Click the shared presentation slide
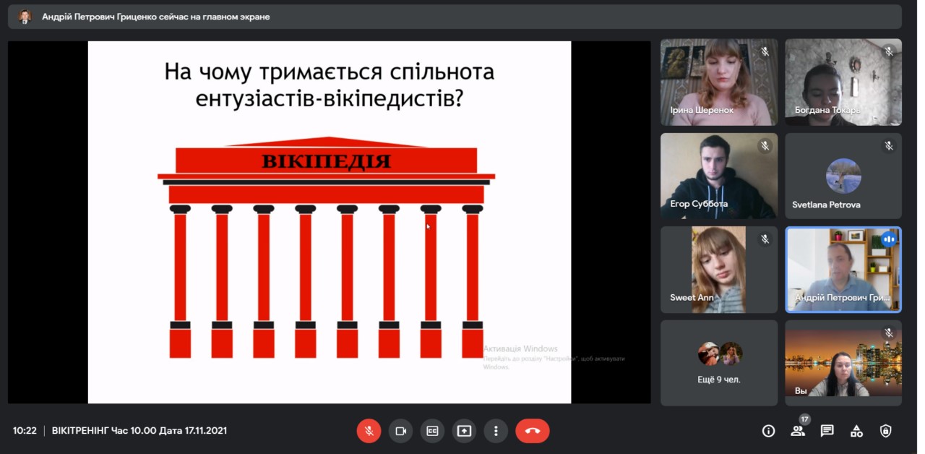Image resolution: width=925 pixels, height=454 pixels. (x=330, y=222)
